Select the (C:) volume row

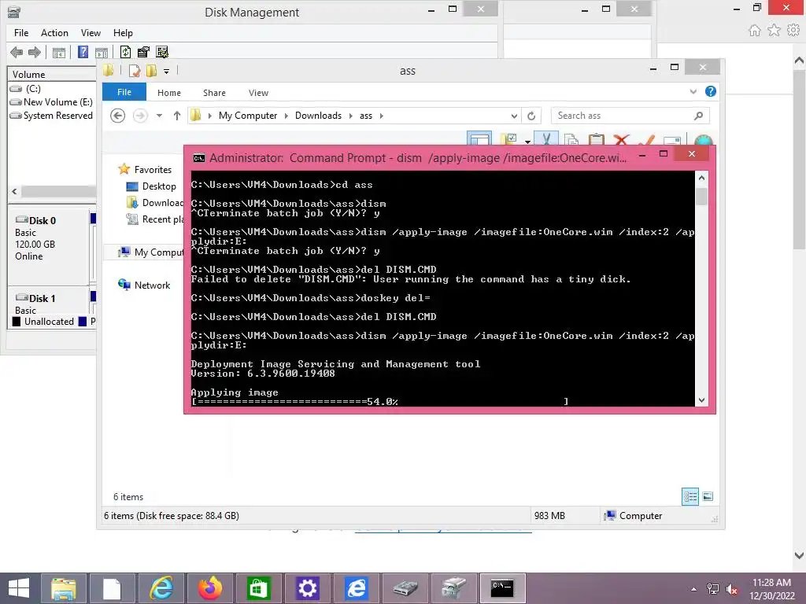tap(51, 88)
